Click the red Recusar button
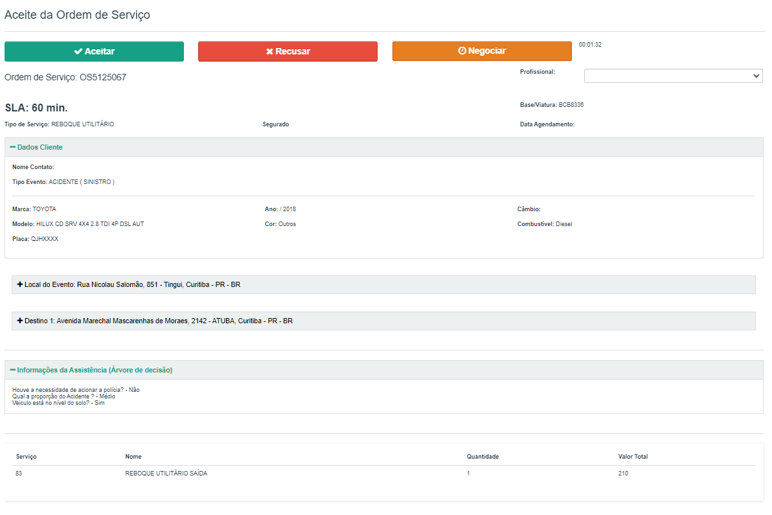The height and width of the screenshot is (515, 772). tap(288, 52)
